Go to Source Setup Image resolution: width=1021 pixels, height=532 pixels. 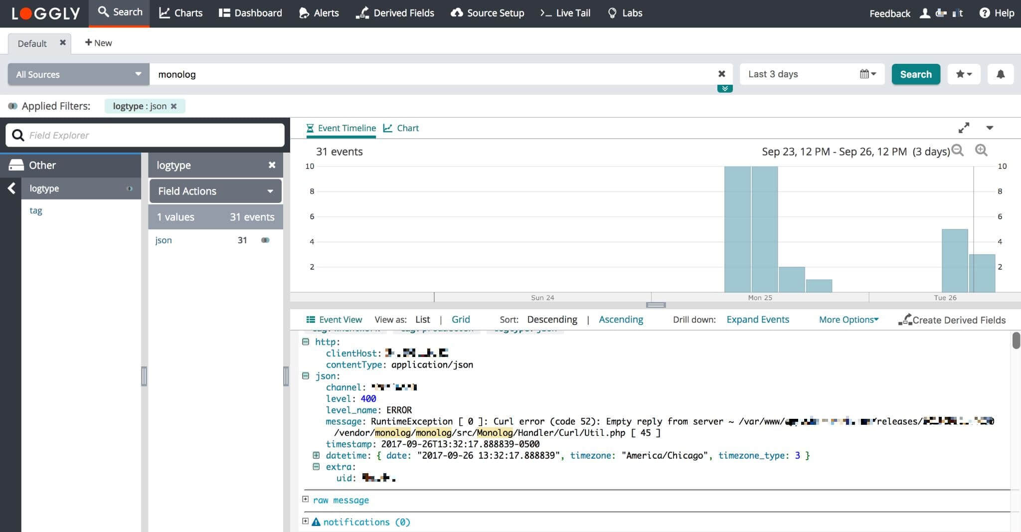[487, 12]
